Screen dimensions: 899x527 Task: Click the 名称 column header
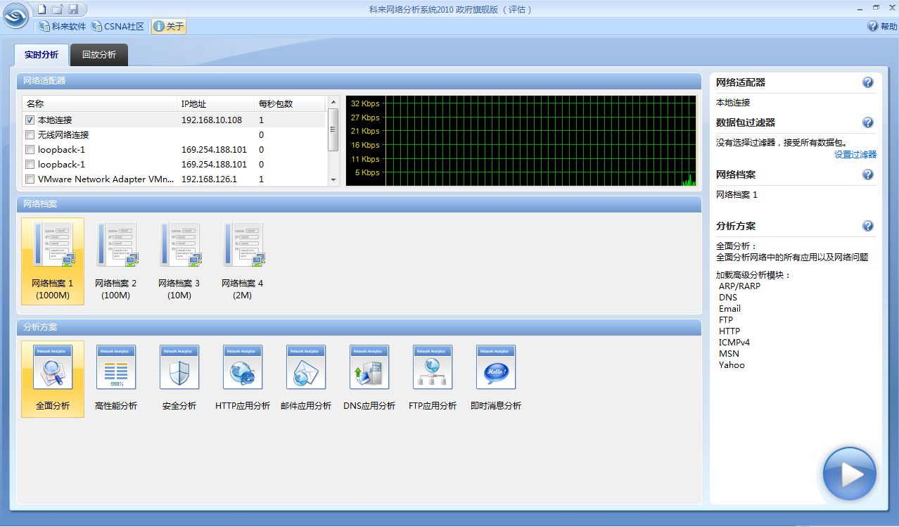tap(98, 103)
